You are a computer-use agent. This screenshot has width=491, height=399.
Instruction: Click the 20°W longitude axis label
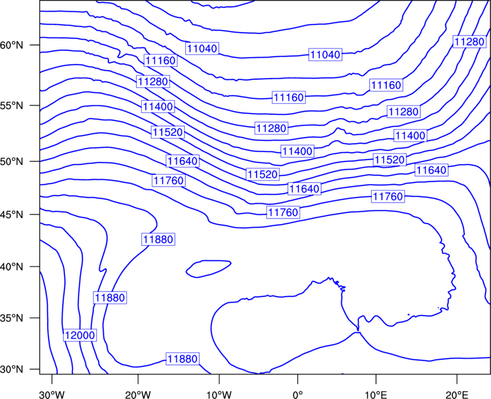(138, 395)
